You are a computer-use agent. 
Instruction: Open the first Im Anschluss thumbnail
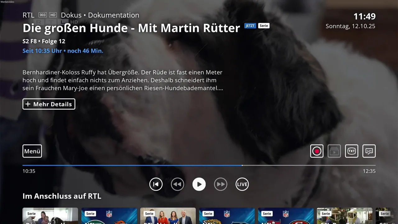click(x=50, y=216)
